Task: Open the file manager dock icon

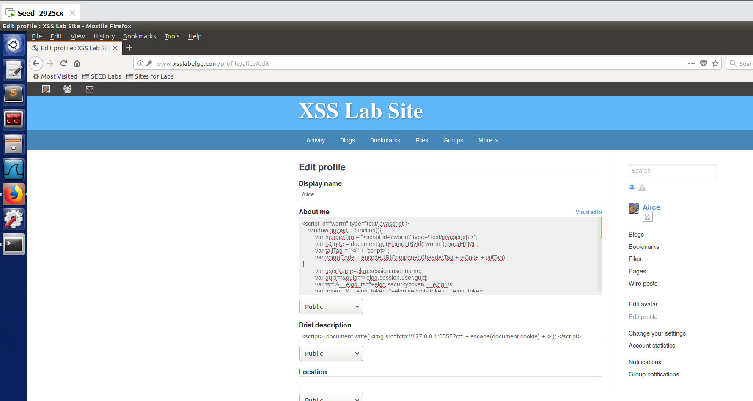Action: tap(14, 144)
